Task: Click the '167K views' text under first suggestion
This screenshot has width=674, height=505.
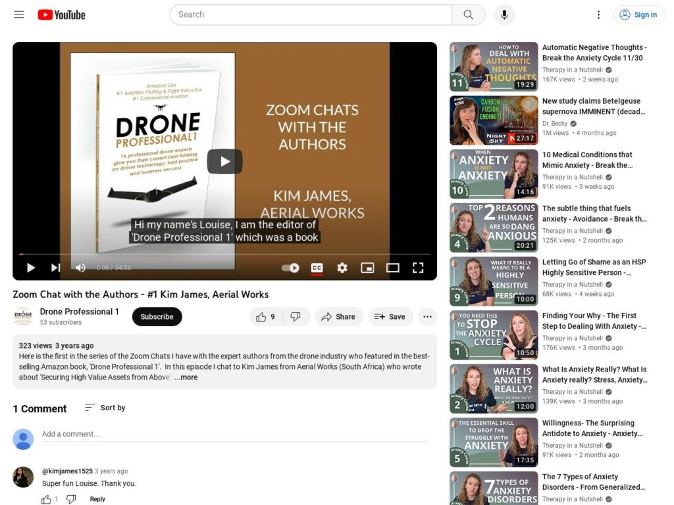Action: [x=558, y=79]
